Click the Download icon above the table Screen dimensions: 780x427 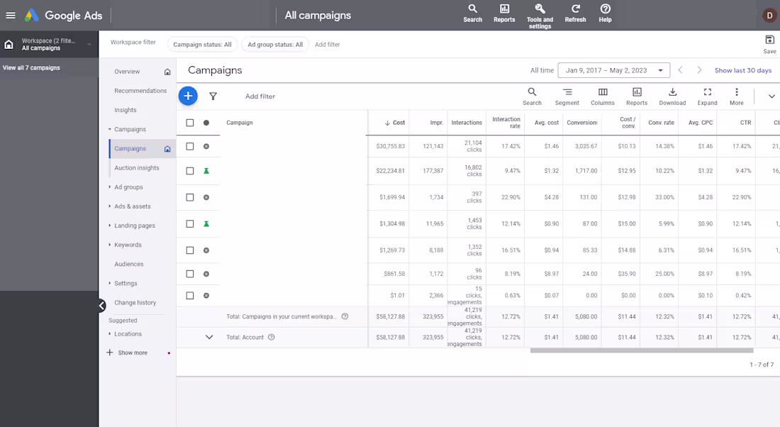pos(672,94)
